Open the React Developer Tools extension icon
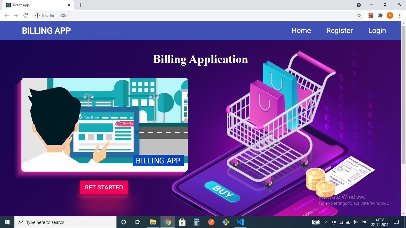This screenshot has height=228, width=406. coord(371,15)
